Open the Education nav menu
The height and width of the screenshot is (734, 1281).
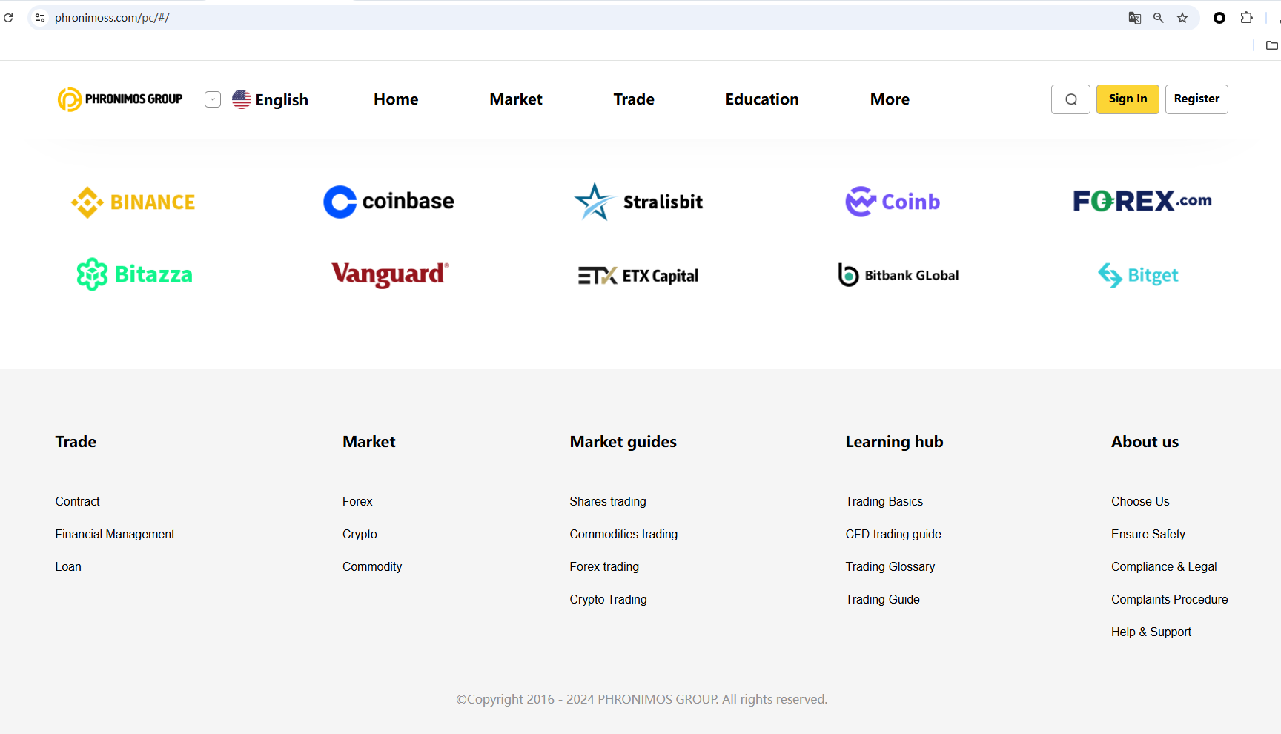click(x=762, y=99)
